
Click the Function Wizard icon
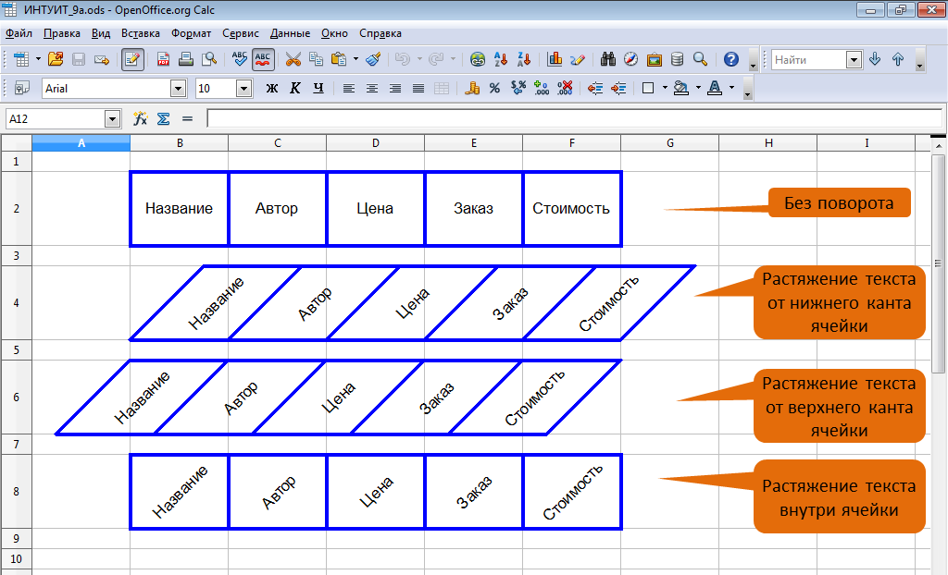[141, 118]
